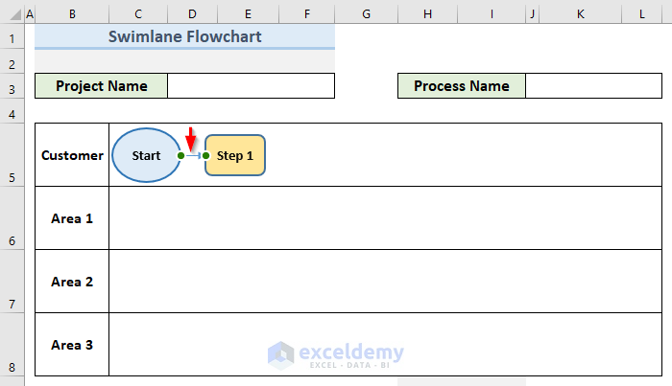
Task: Click the 'Area 1' lane label
Action: pyautogui.click(x=72, y=218)
